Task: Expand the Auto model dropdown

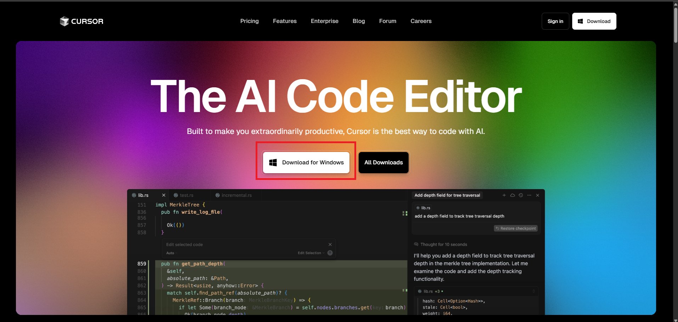Action: [x=171, y=253]
